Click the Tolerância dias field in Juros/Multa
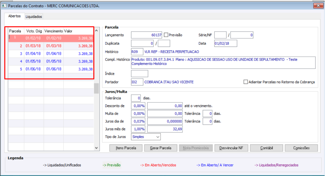The image size is (325, 176). (x=136, y=98)
